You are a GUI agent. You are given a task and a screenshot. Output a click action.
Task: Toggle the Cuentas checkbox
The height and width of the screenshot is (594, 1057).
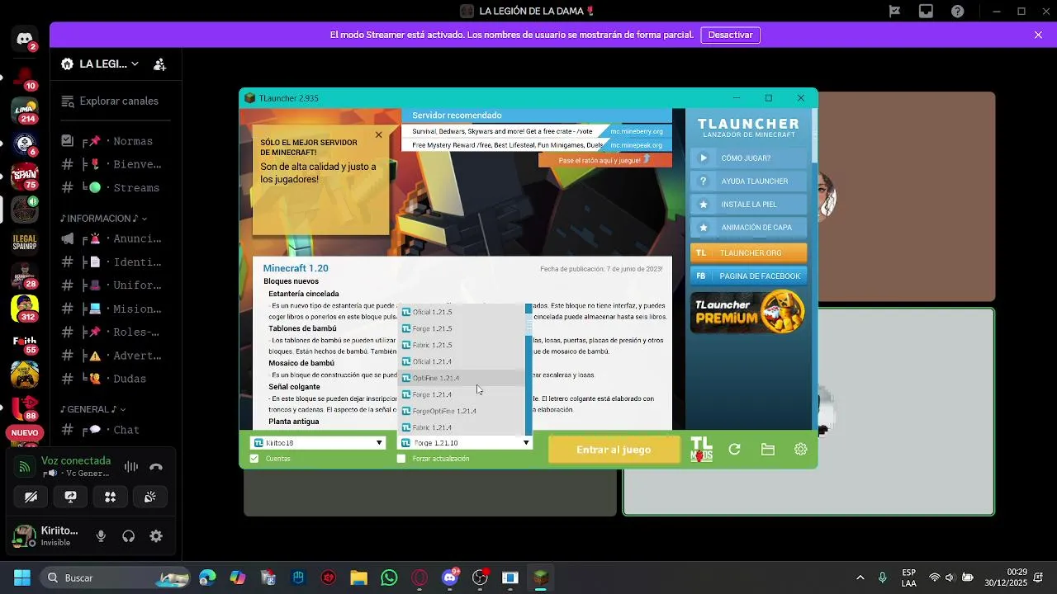click(254, 459)
